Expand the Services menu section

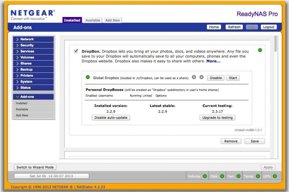(x=33, y=51)
